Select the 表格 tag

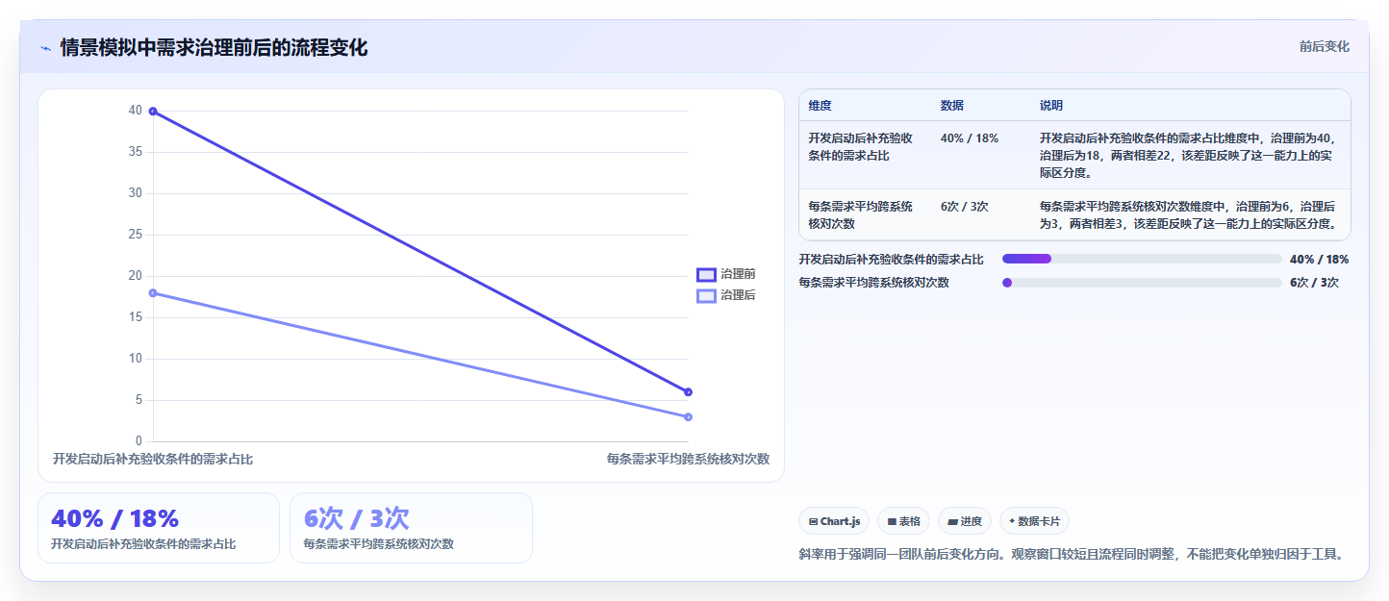pyautogui.click(x=903, y=521)
